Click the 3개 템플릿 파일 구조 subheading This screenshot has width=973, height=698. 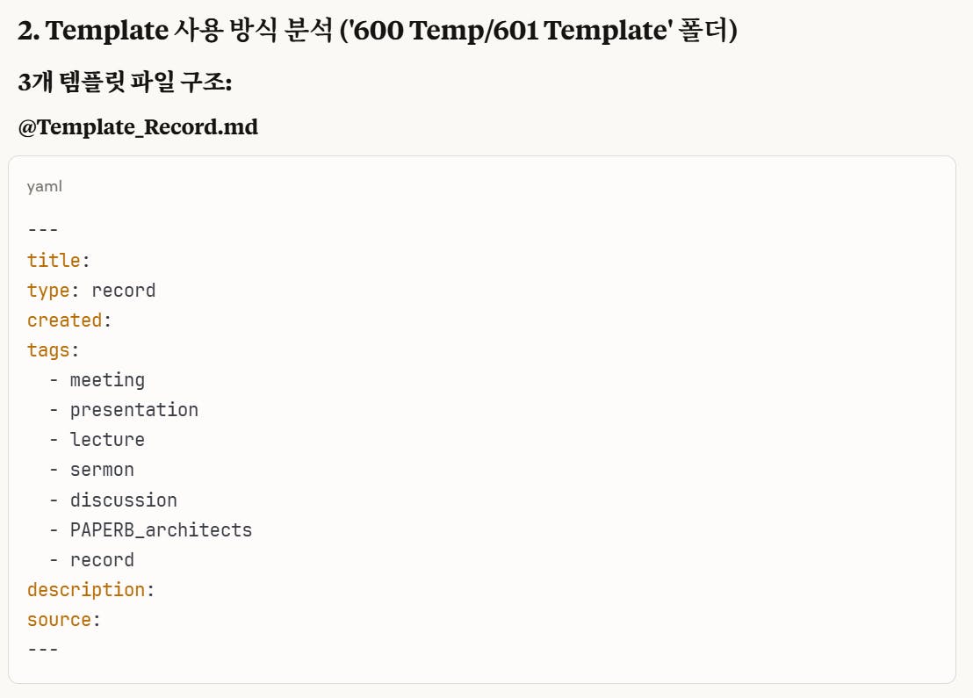[x=125, y=82]
